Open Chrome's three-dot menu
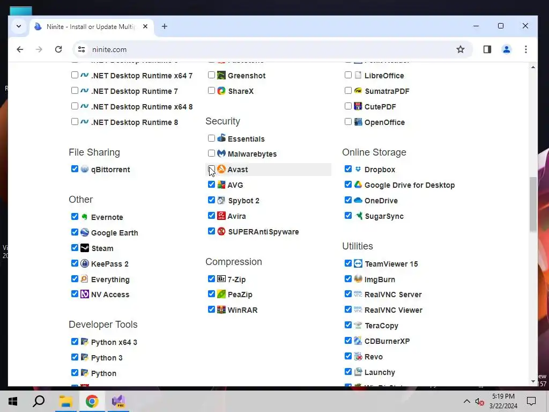This screenshot has height=412, width=549. click(x=525, y=49)
